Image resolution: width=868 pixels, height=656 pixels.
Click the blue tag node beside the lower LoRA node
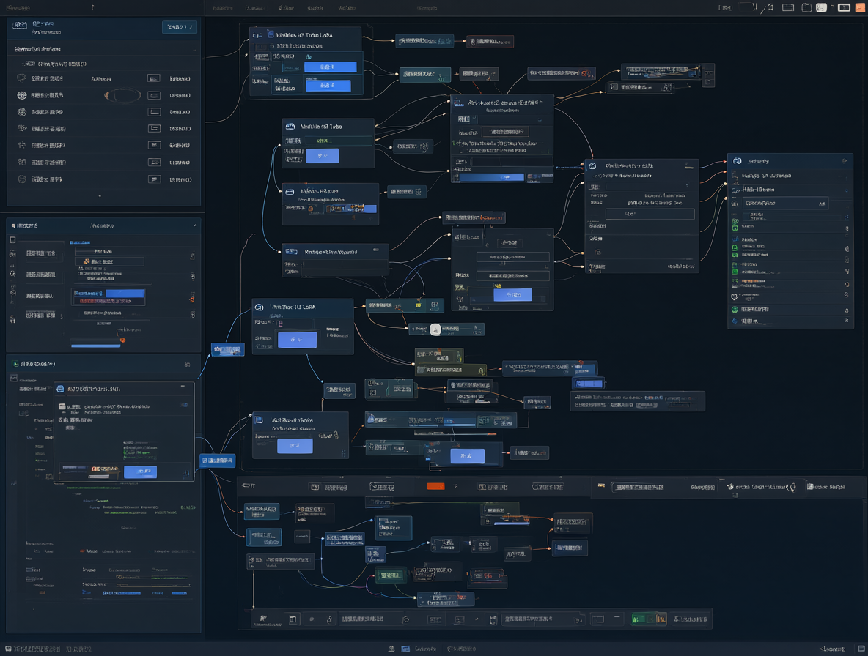(227, 349)
